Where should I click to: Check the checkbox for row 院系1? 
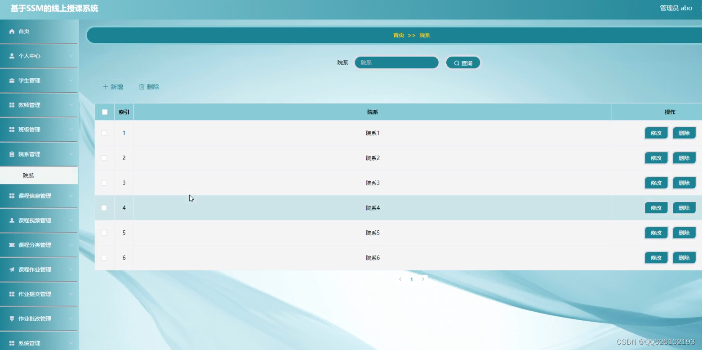[x=104, y=133]
